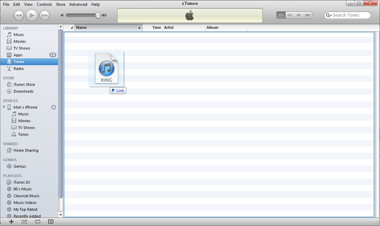Open the Classical Music playlist

click(29, 196)
